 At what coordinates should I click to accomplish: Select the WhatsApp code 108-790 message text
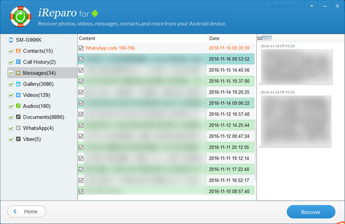pyautogui.click(x=110, y=48)
